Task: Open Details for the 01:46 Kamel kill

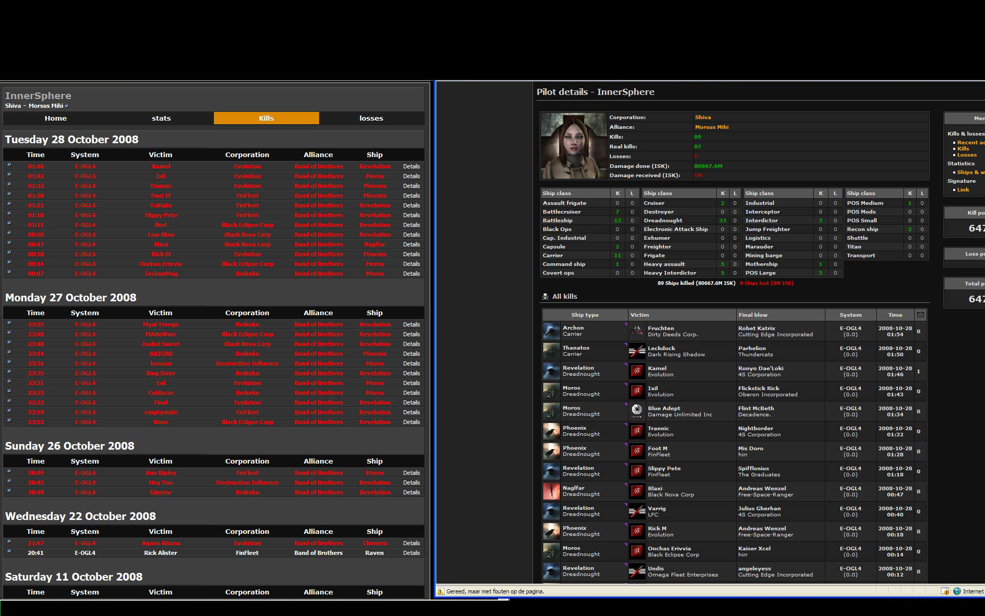Action: coord(411,166)
